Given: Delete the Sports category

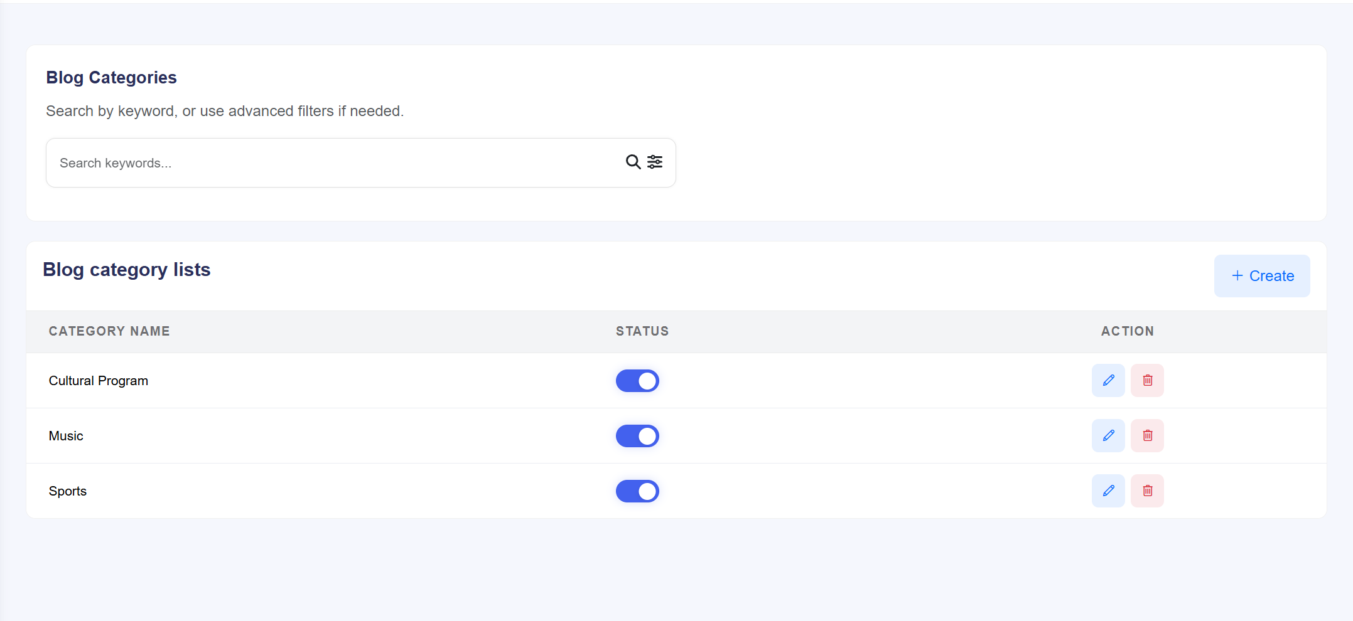Looking at the screenshot, I should (x=1147, y=491).
